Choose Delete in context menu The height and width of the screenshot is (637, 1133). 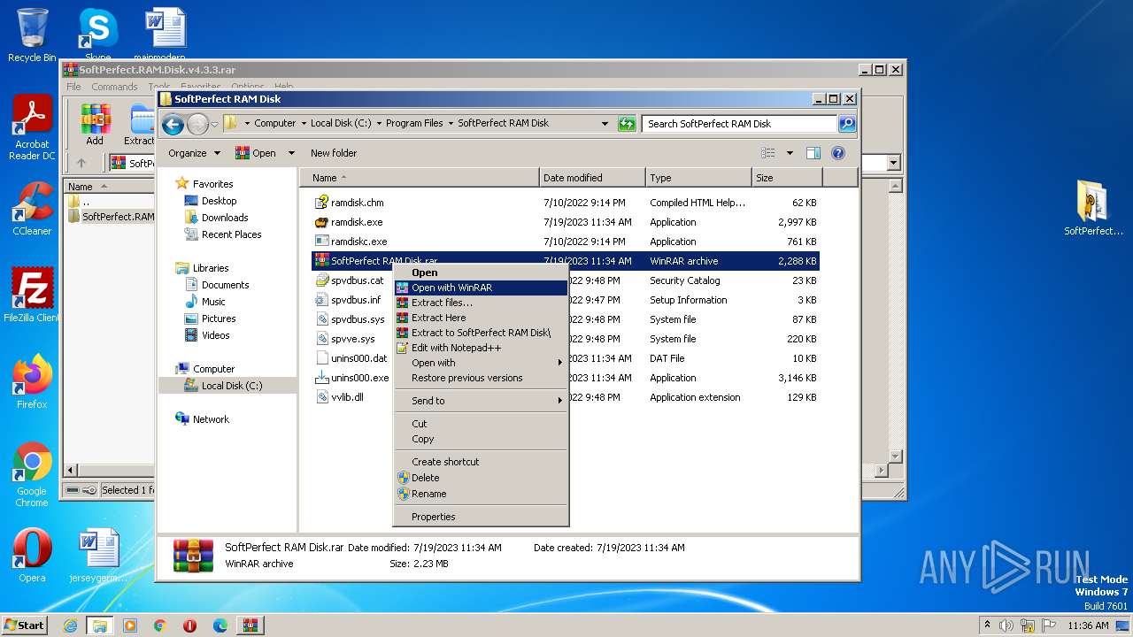pyautogui.click(x=481, y=478)
